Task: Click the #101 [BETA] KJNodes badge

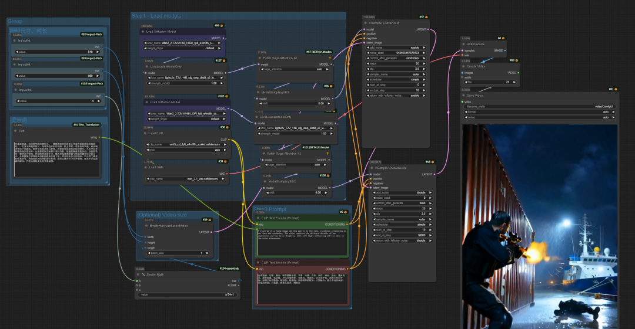Action: tap(316, 148)
